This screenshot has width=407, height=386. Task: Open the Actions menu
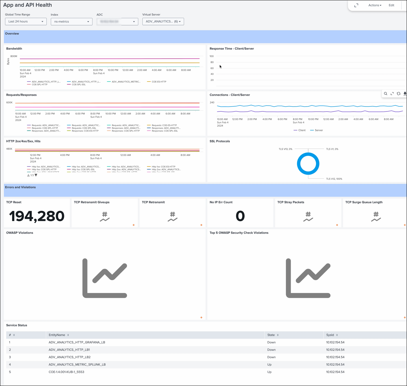tap(375, 5)
